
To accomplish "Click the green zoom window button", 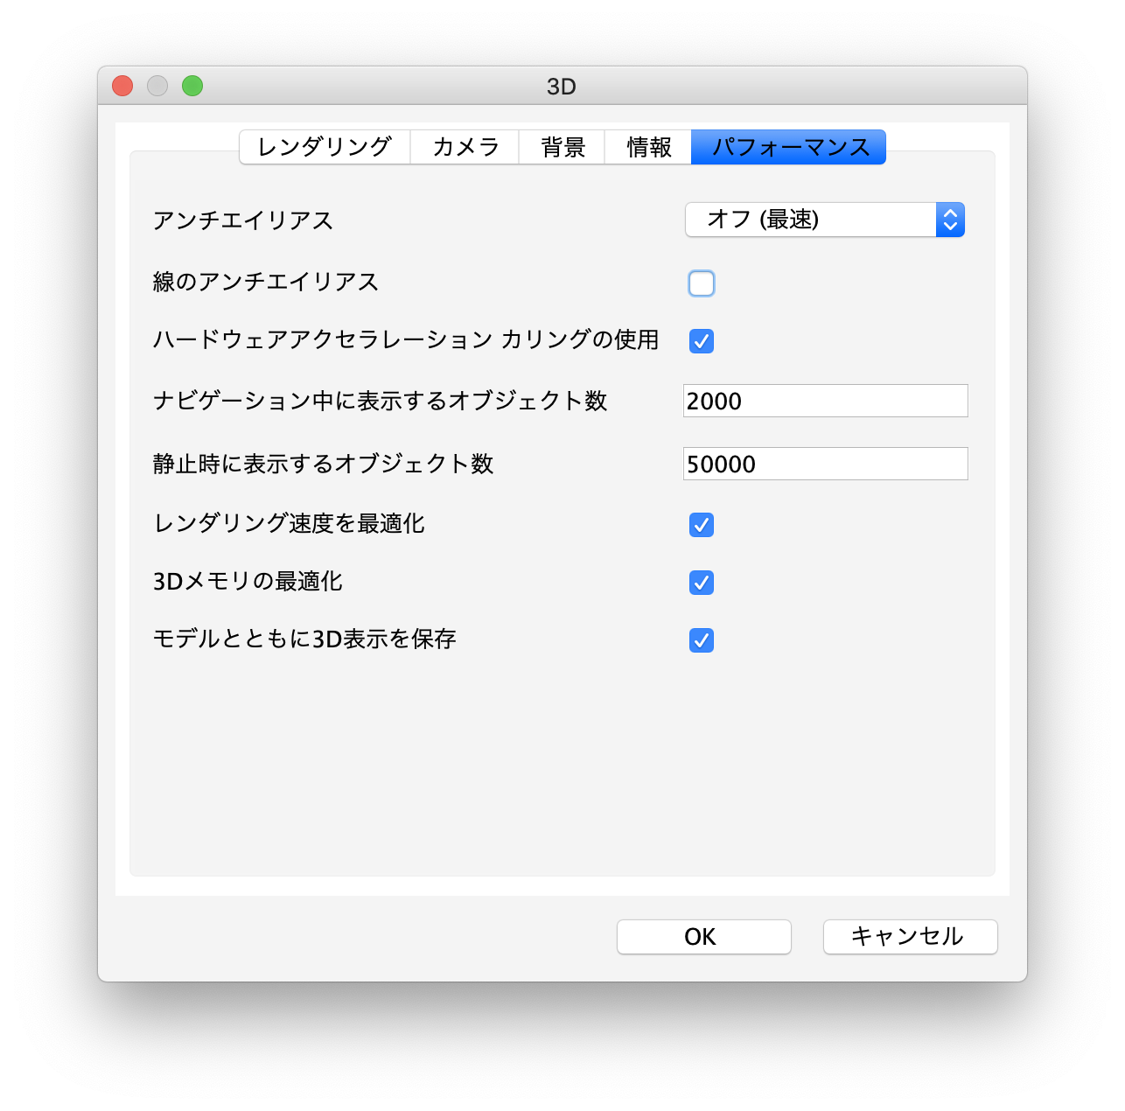I will pos(192,86).
